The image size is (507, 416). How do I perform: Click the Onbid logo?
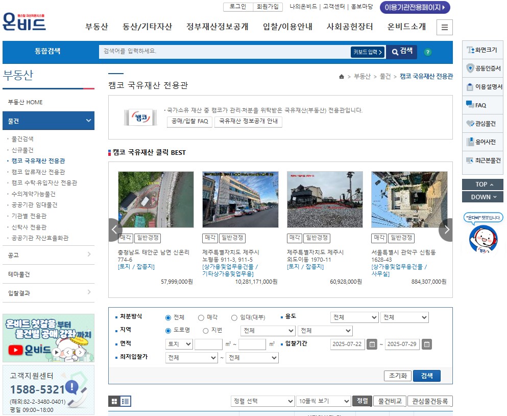24,21
